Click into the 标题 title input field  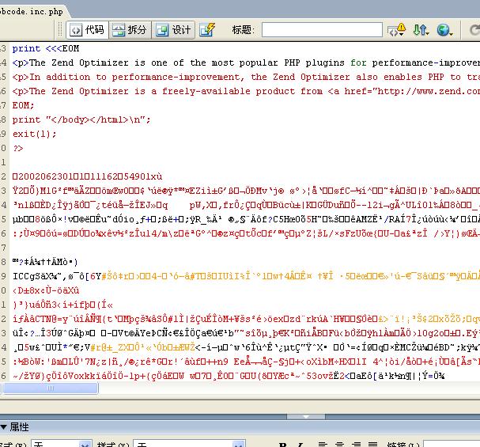click(x=322, y=30)
